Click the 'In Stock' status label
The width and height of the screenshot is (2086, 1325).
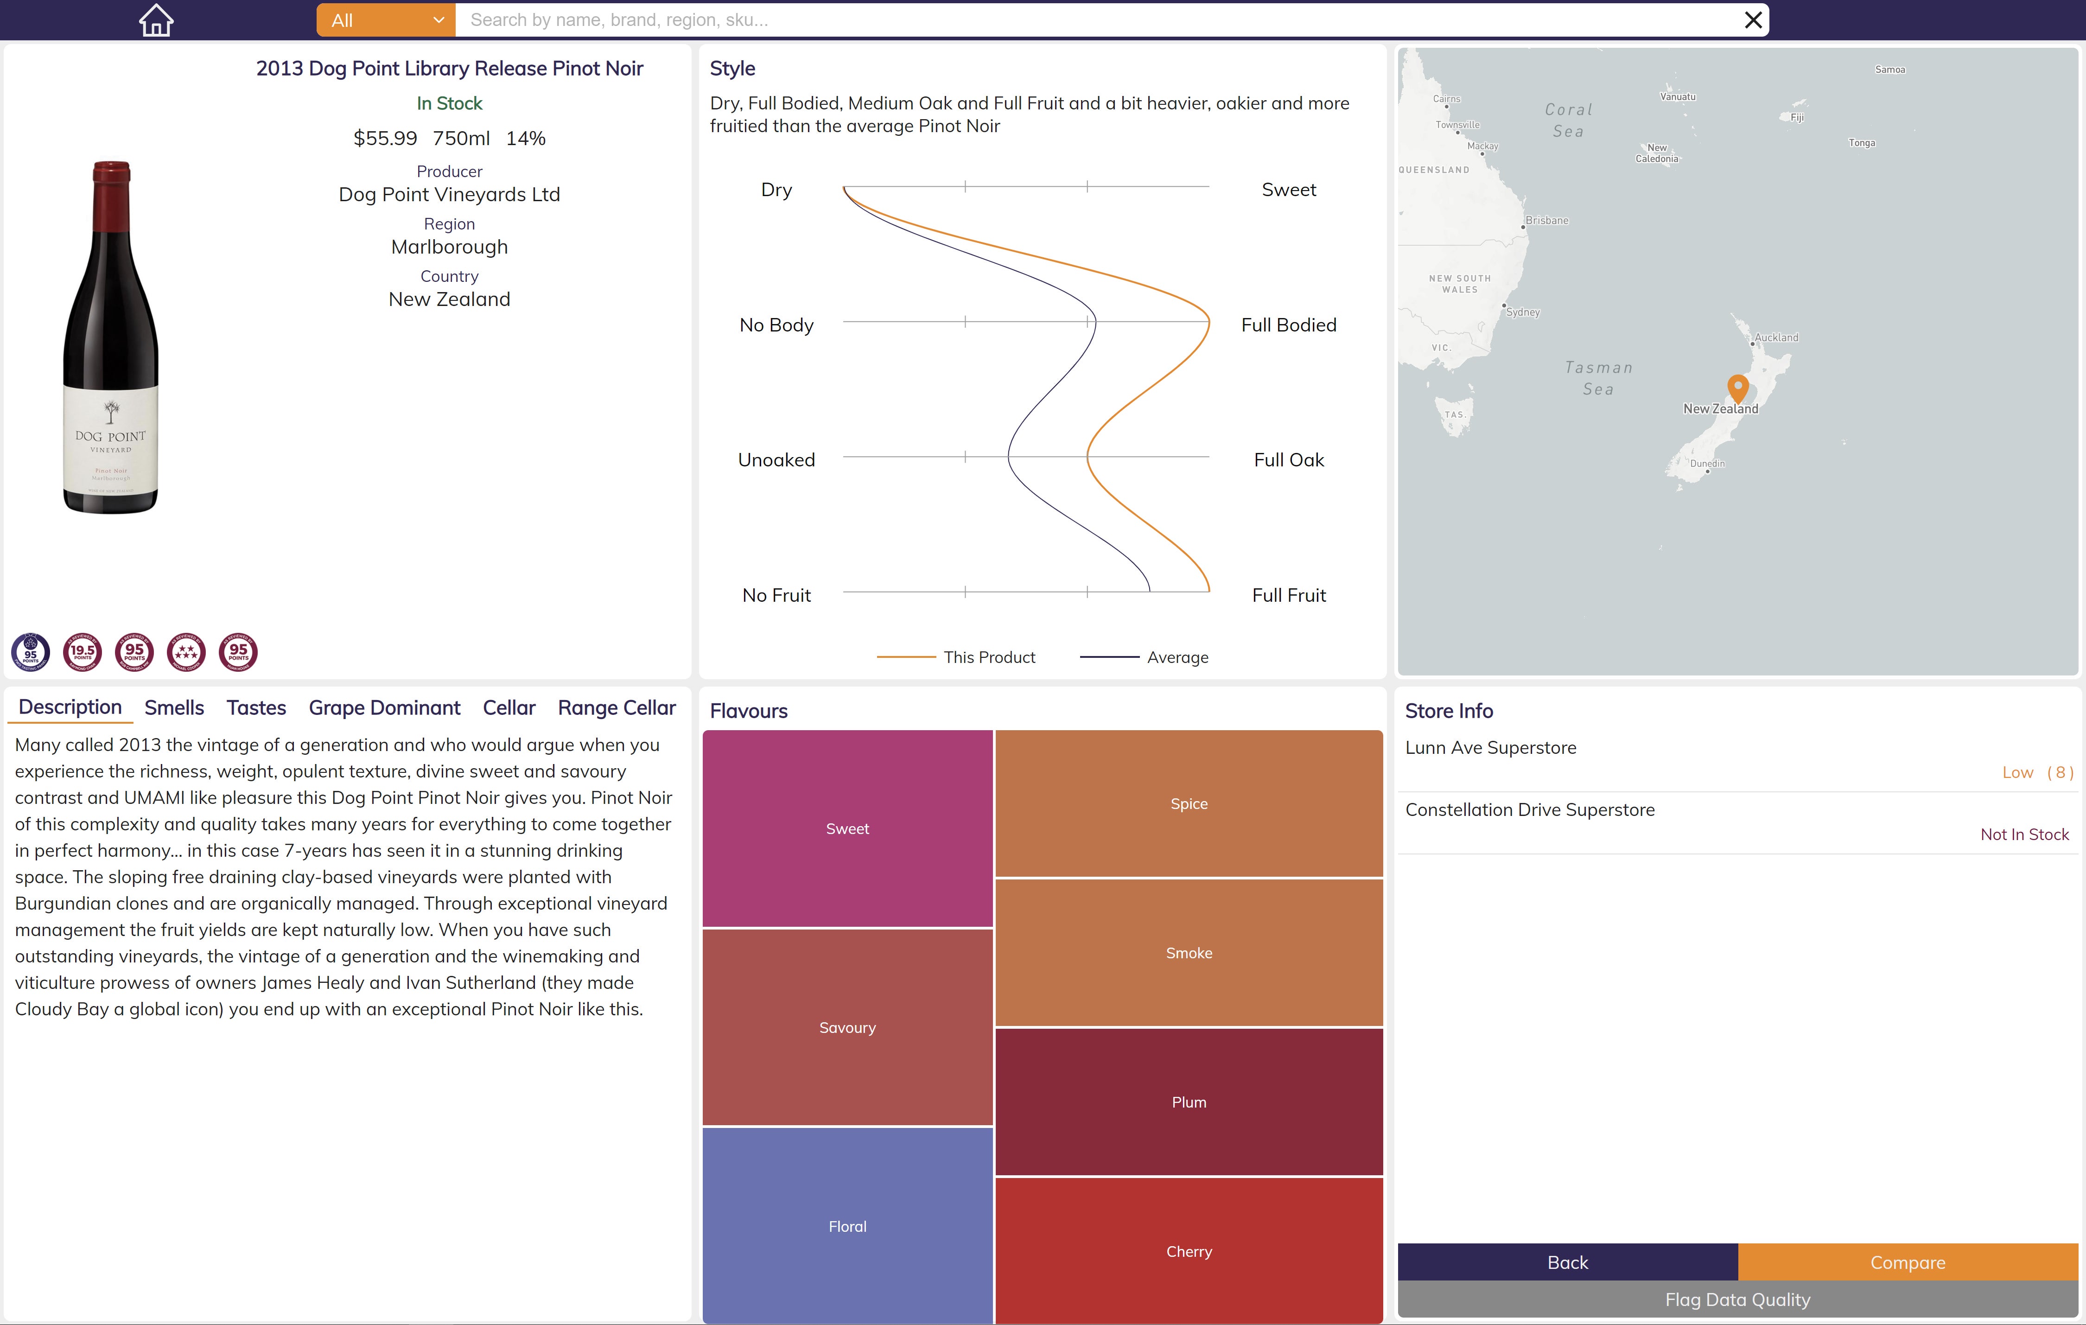(450, 103)
